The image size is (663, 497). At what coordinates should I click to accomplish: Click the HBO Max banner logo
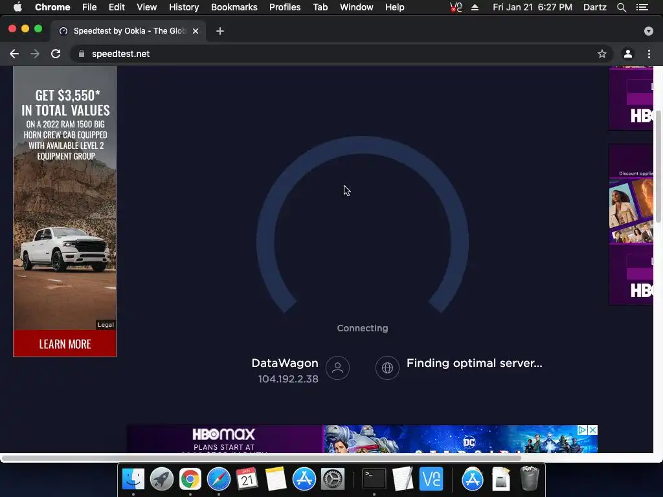point(223,434)
